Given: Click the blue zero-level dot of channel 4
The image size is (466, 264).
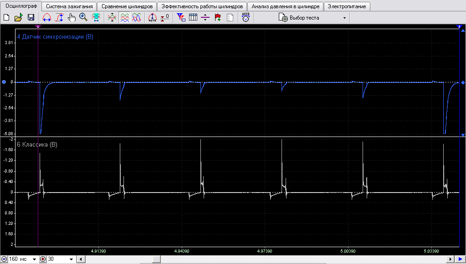Looking at the screenshot, I should pyautogui.click(x=4, y=82).
